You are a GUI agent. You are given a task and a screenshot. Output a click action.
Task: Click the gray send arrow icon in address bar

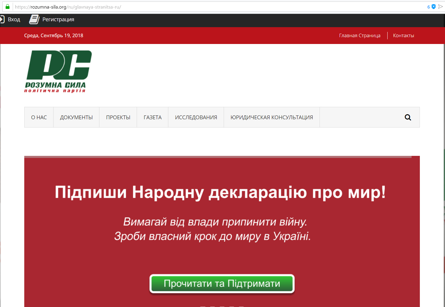[440, 6]
